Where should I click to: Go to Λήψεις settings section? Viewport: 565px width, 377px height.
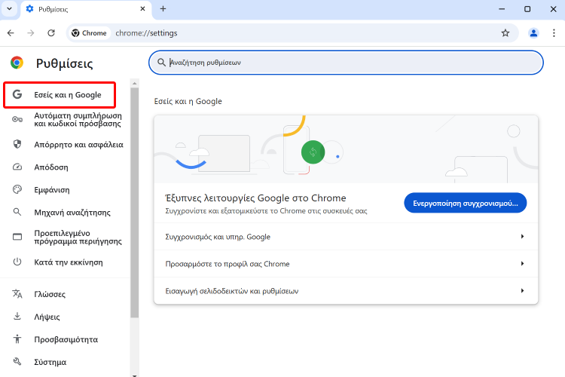pos(47,317)
